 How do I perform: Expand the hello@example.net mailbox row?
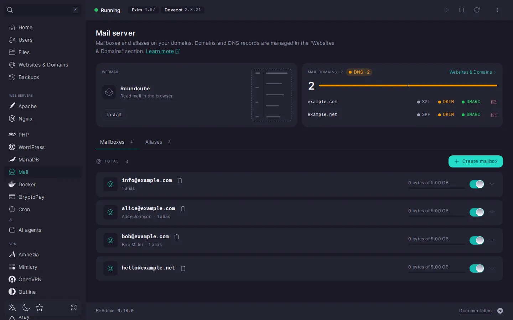492,268
